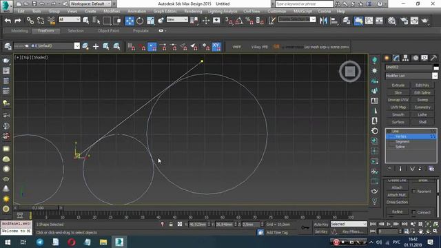Switch to the Object Paint ribbon tab
This screenshot has height=248, width=441.
pyautogui.click(x=109, y=30)
